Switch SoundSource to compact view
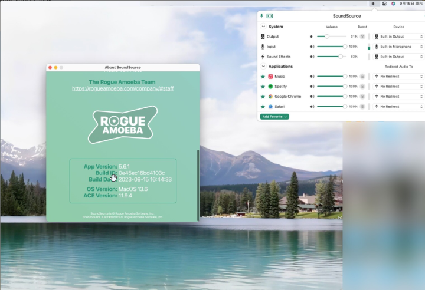 tap(270, 16)
